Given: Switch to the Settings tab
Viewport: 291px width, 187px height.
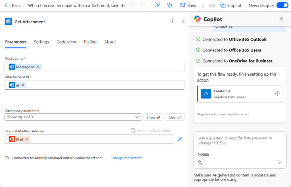Looking at the screenshot, I should [x=41, y=42].
